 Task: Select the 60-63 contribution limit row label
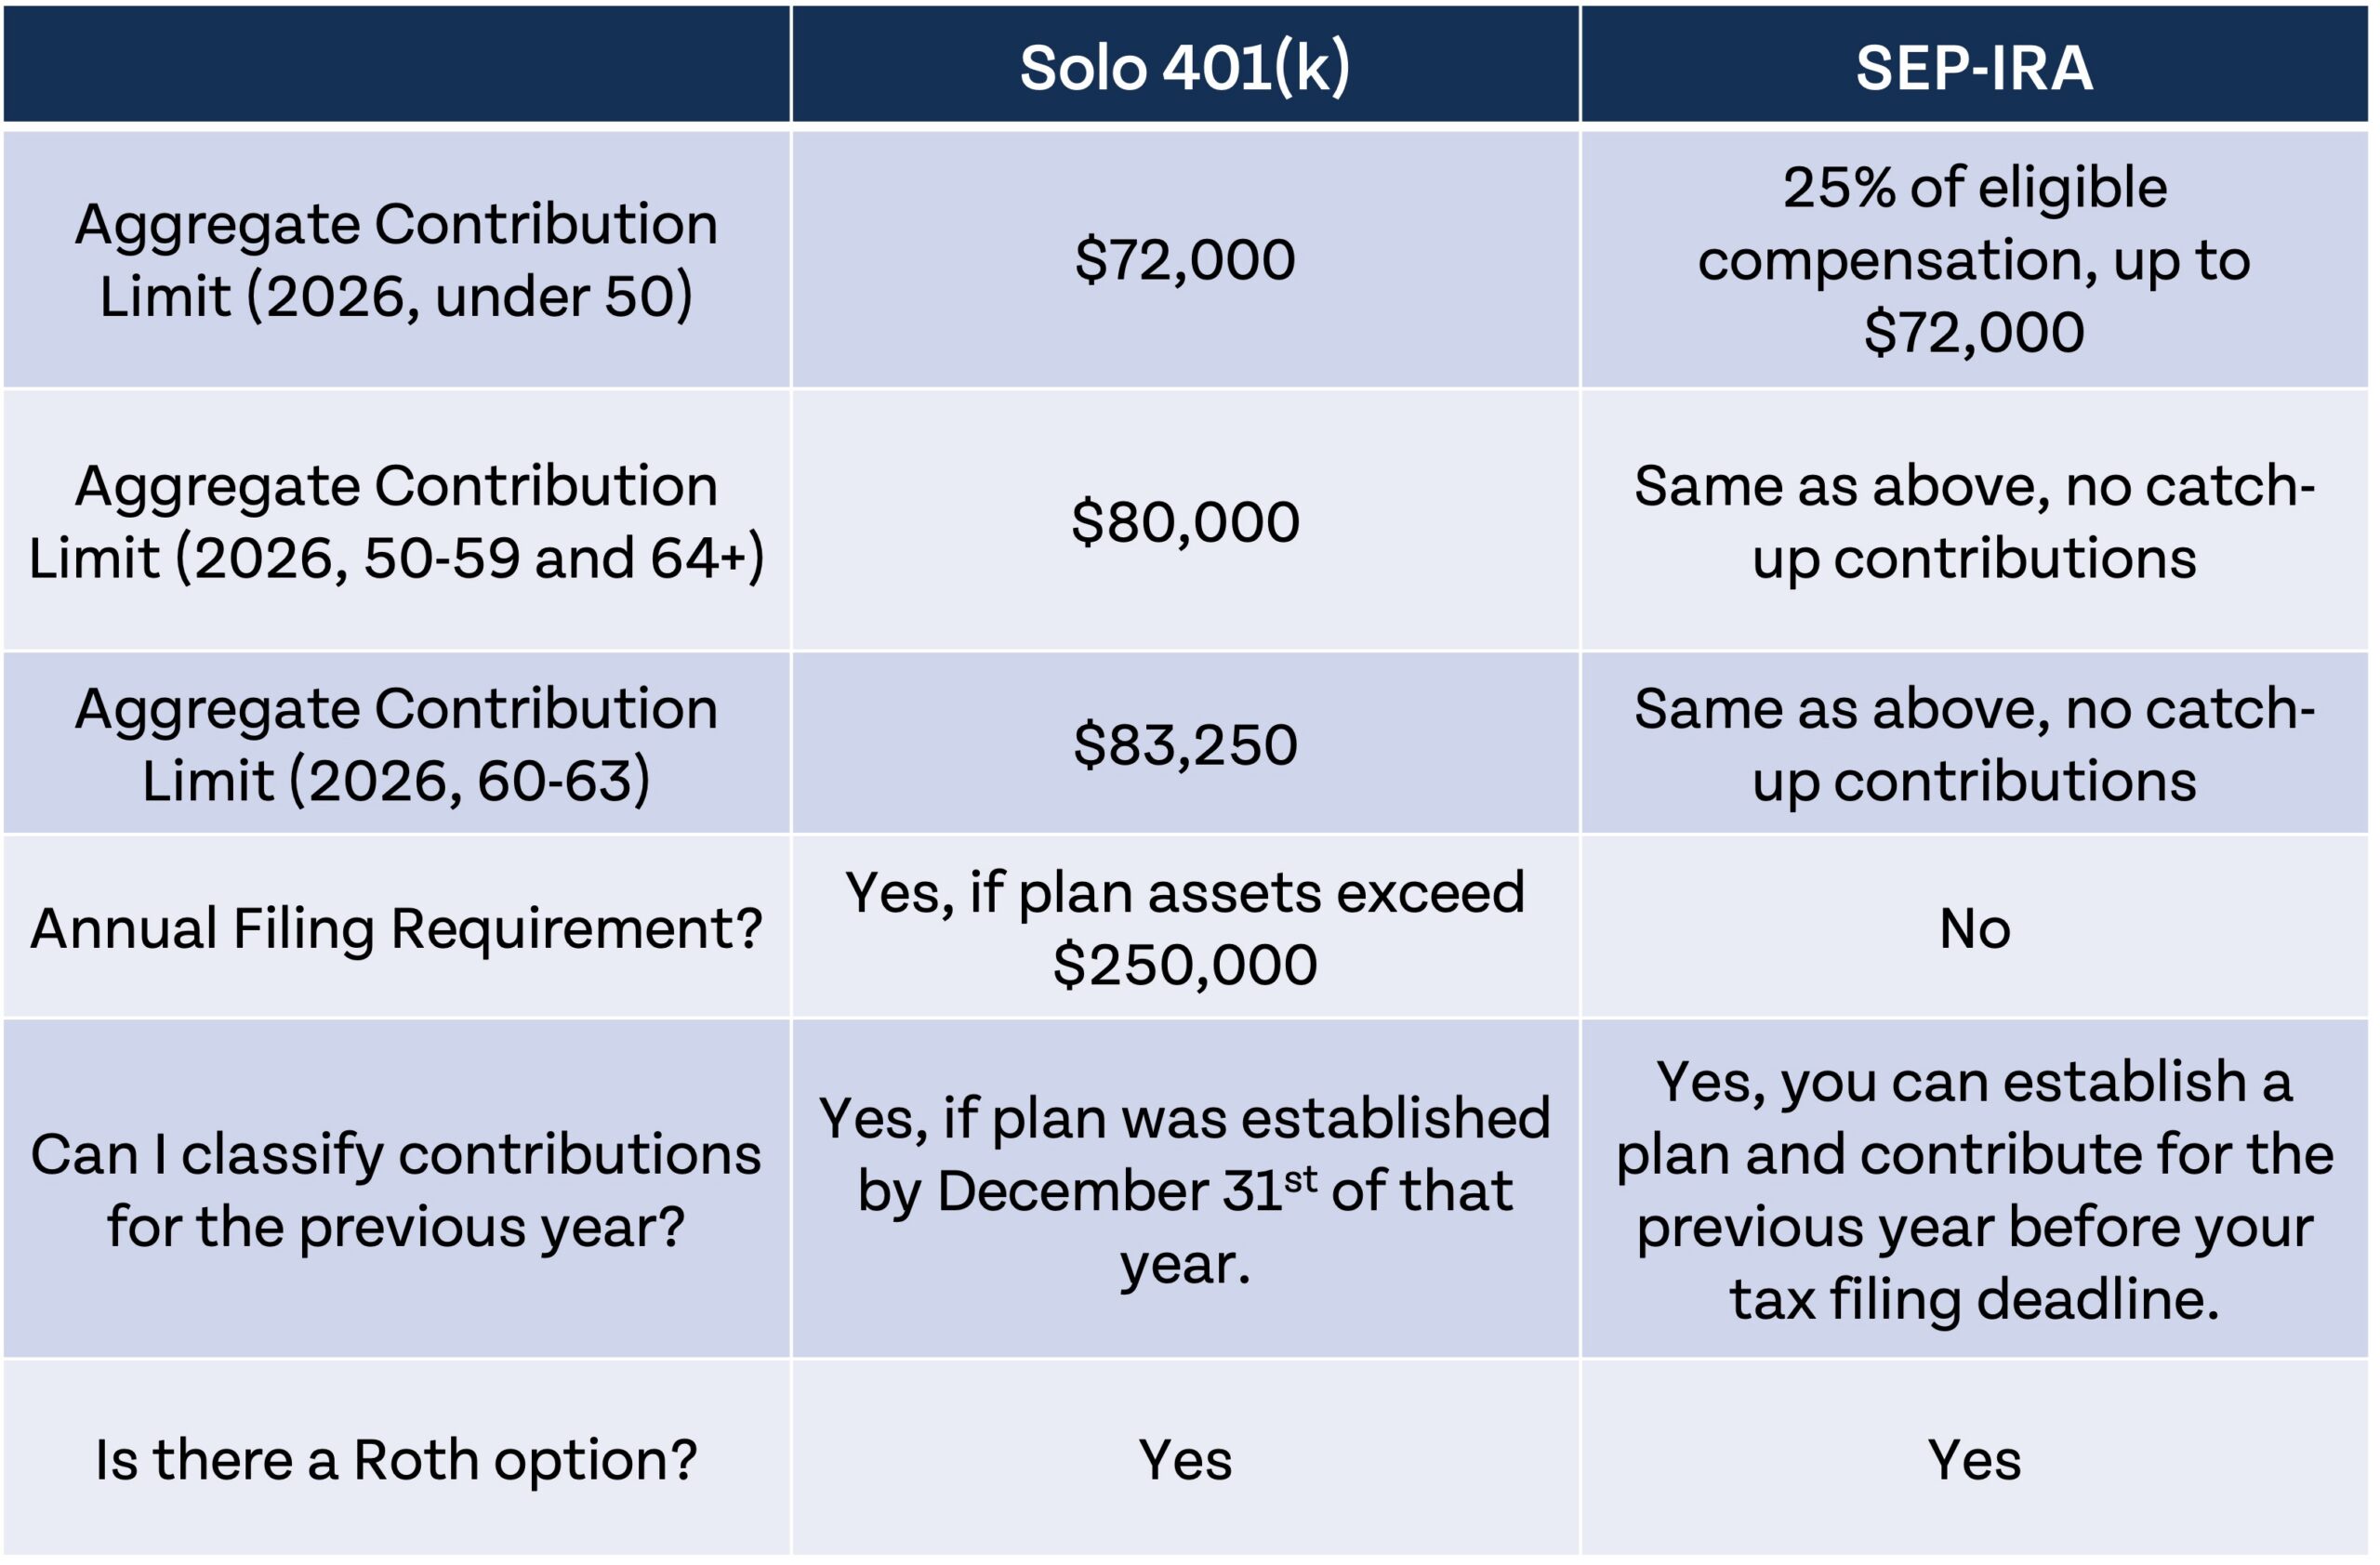396,744
